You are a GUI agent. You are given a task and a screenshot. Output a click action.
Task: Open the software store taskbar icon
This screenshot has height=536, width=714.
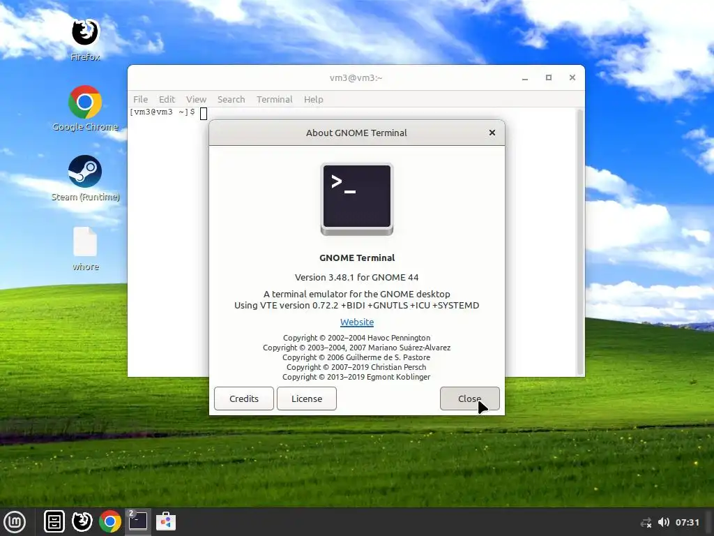click(166, 521)
